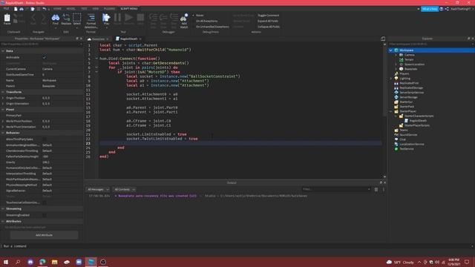
Task: Click Toggle Comment action
Action: tap(269, 15)
